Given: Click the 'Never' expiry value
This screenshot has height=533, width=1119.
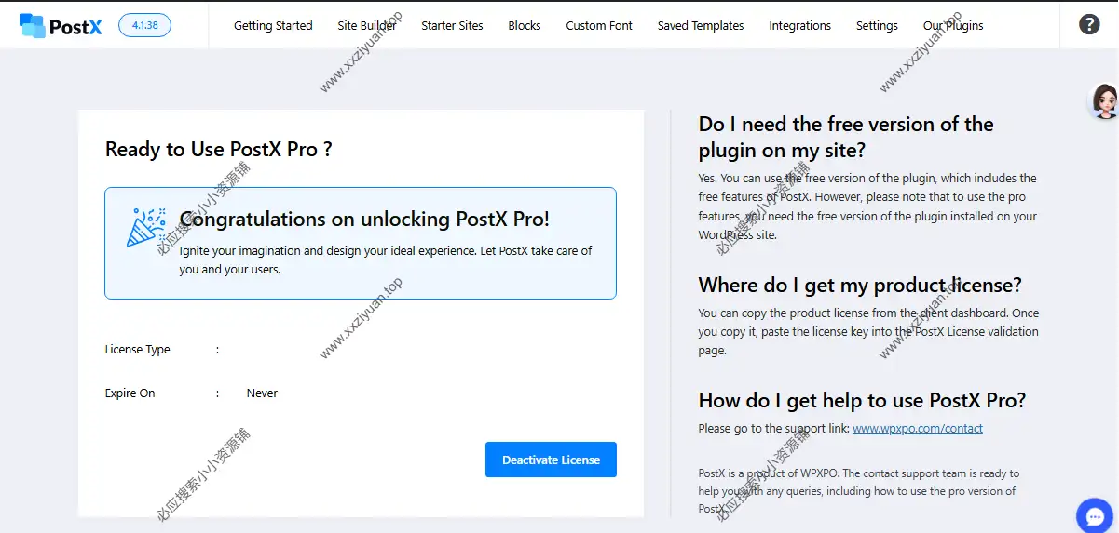Looking at the screenshot, I should coord(262,393).
